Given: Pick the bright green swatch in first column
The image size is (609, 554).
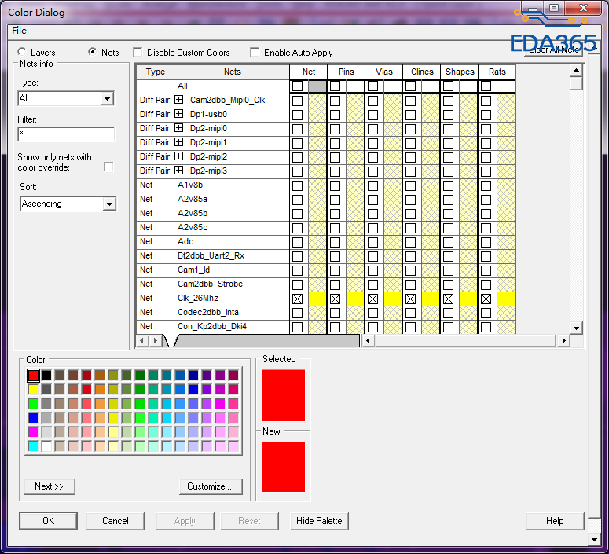Looking at the screenshot, I should tap(34, 404).
